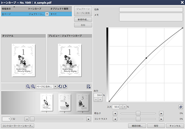185x129 pixels.
Task: Reset the tone curve to linear
Action: pyautogui.click(x=181, y=107)
